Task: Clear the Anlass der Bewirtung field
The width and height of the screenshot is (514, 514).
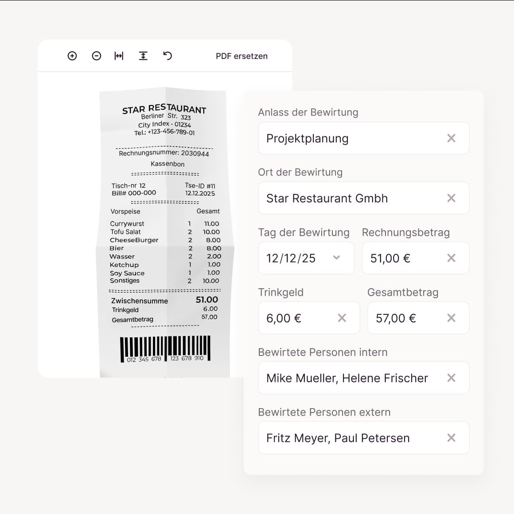Action: click(451, 139)
